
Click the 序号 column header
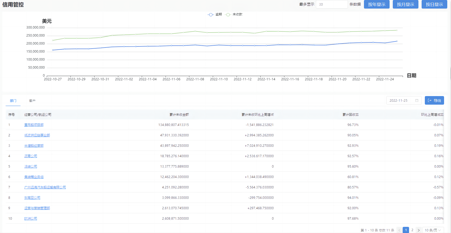11,114
